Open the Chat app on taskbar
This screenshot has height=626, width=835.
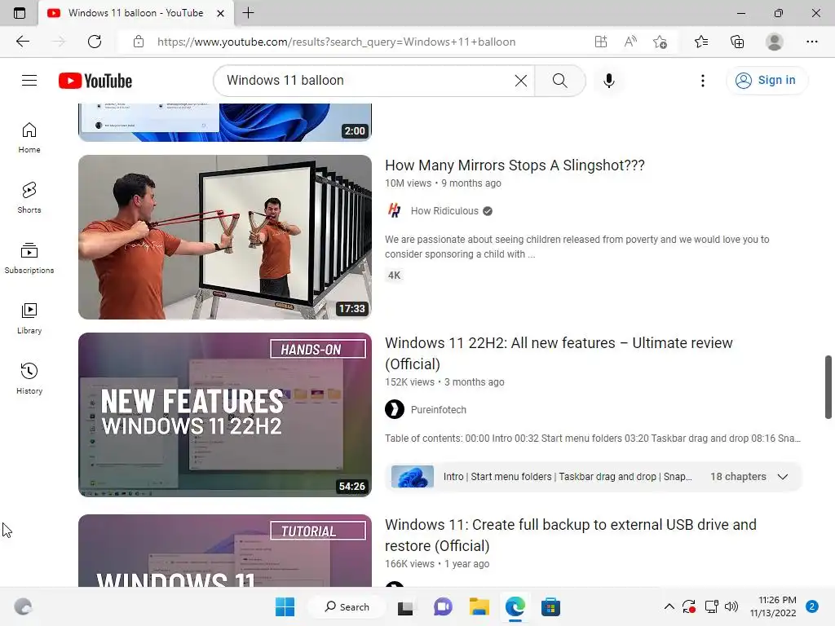[443, 606]
